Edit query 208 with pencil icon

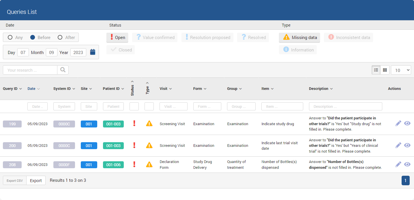398,164
